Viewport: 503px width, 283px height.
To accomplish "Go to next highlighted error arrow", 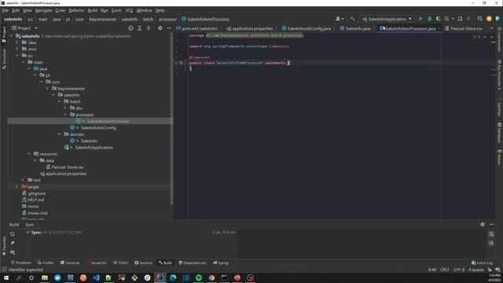I will click(x=491, y=37).
